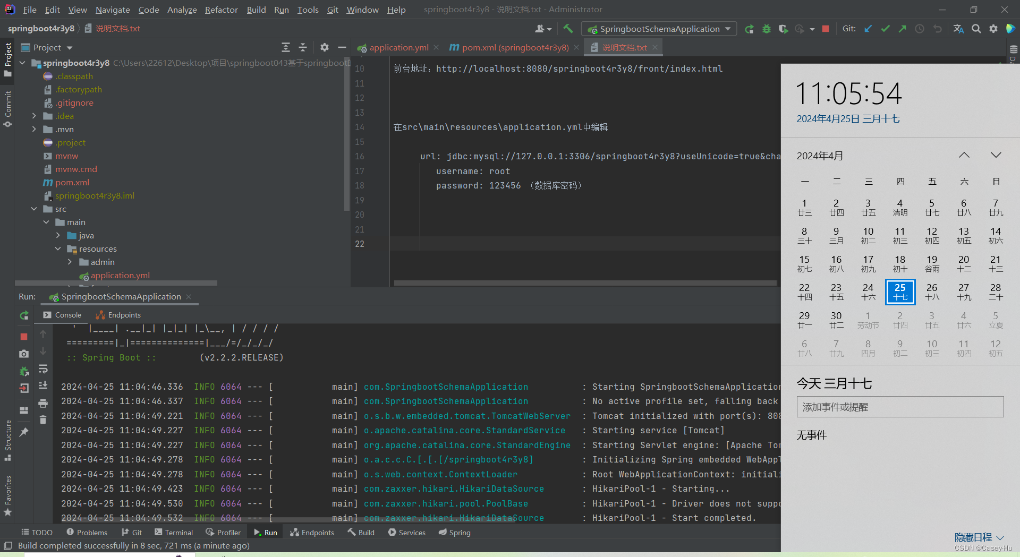Open the Refactor menu
Image resolution: width=1020 pixels, height=557 pixels.
pyautogui.click(x=222, y=10)
